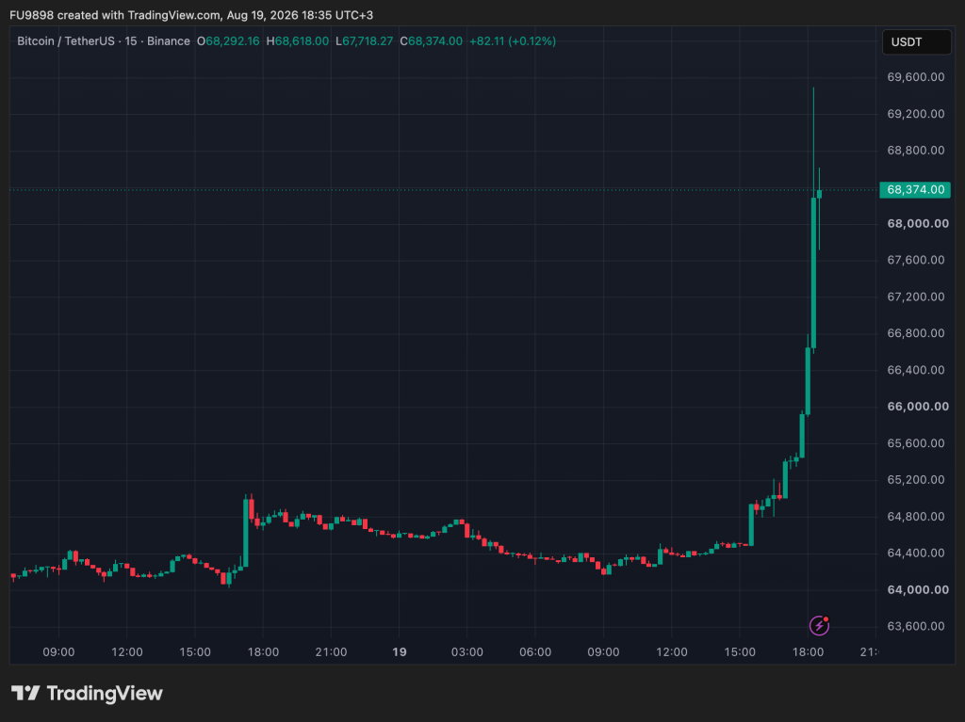Select the 06:00 time axis label
Viewport: 965px width, 722px height.
535,652
